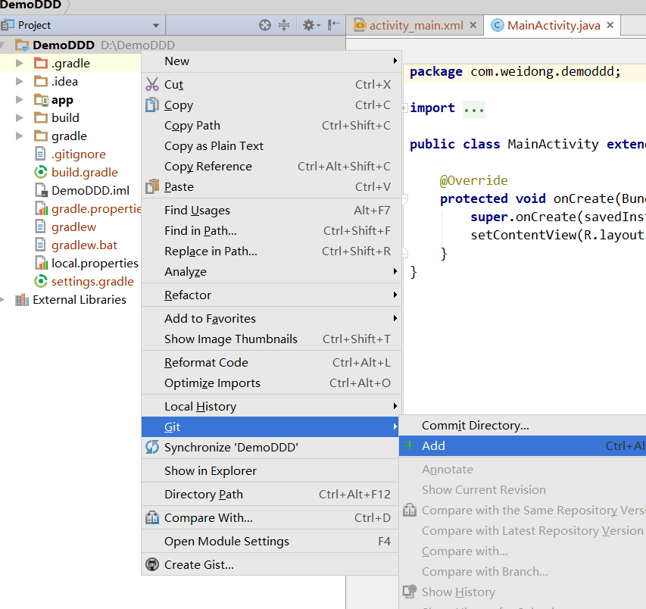The height and width of the screenshot is (609, 646).
Task: Click the Copy icon in context menu
Action: click(152, 105)
